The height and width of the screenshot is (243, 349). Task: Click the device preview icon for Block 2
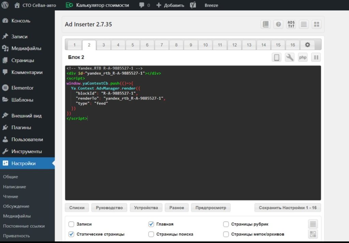click(x=276, y=57)
